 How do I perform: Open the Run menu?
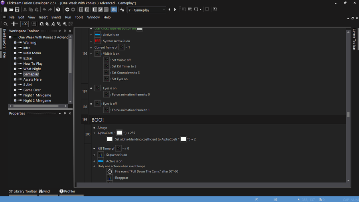pos(68,17)
